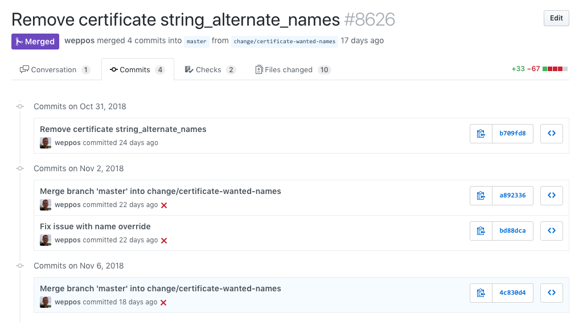Browse repository at commit bd88dca
The image size is (583, 322).
551,230
